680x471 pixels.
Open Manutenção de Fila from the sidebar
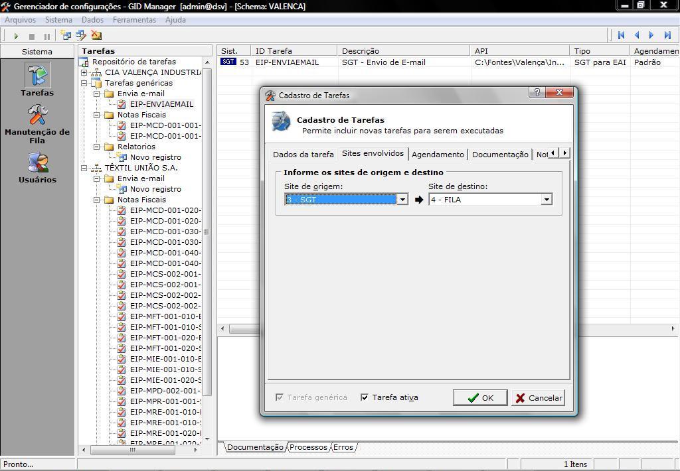[37, 116]
